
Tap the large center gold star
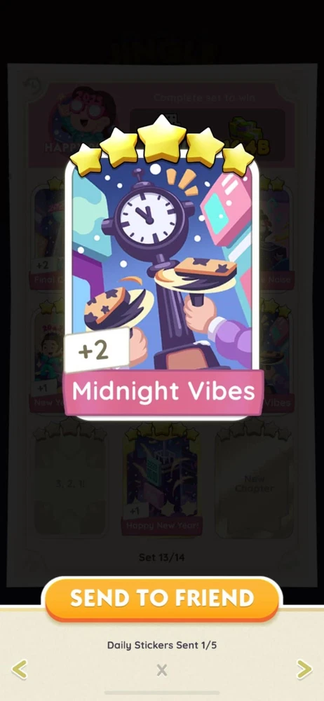161,137
